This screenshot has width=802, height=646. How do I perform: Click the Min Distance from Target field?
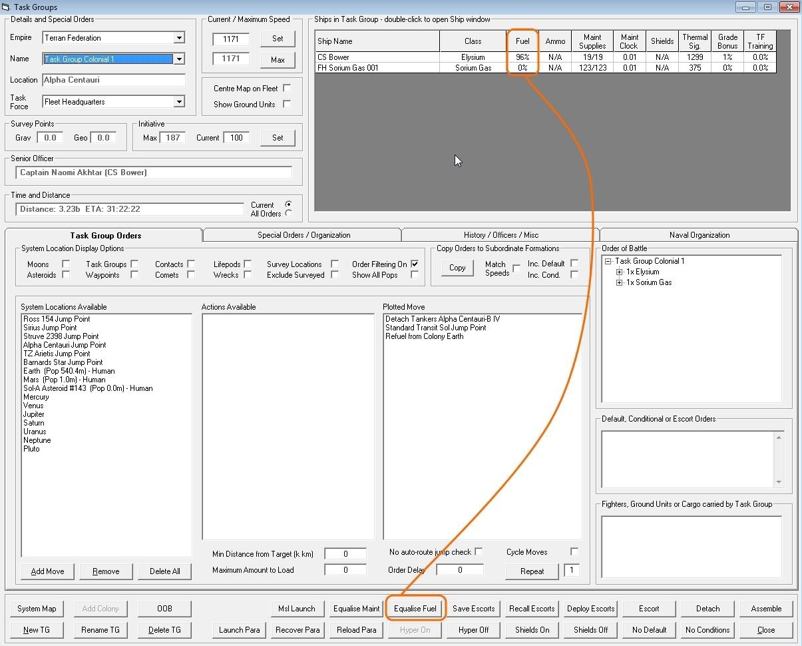pos(345,554)
